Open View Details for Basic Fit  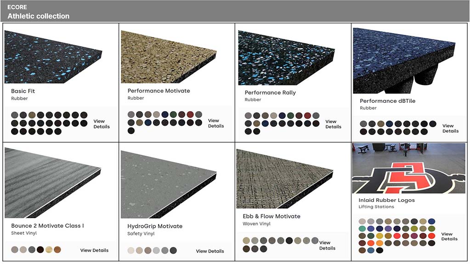click(102, 124)
